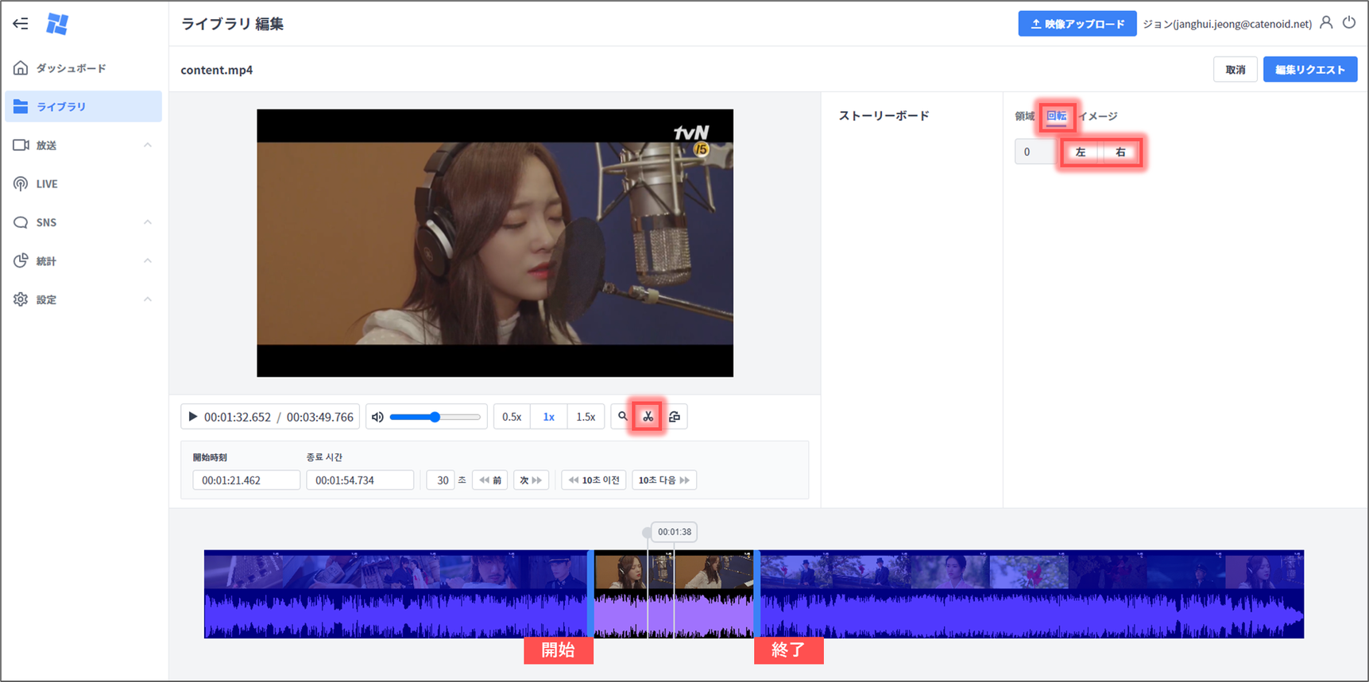Click the power logout icon
1369x682 pixels.
point(1349,23)
